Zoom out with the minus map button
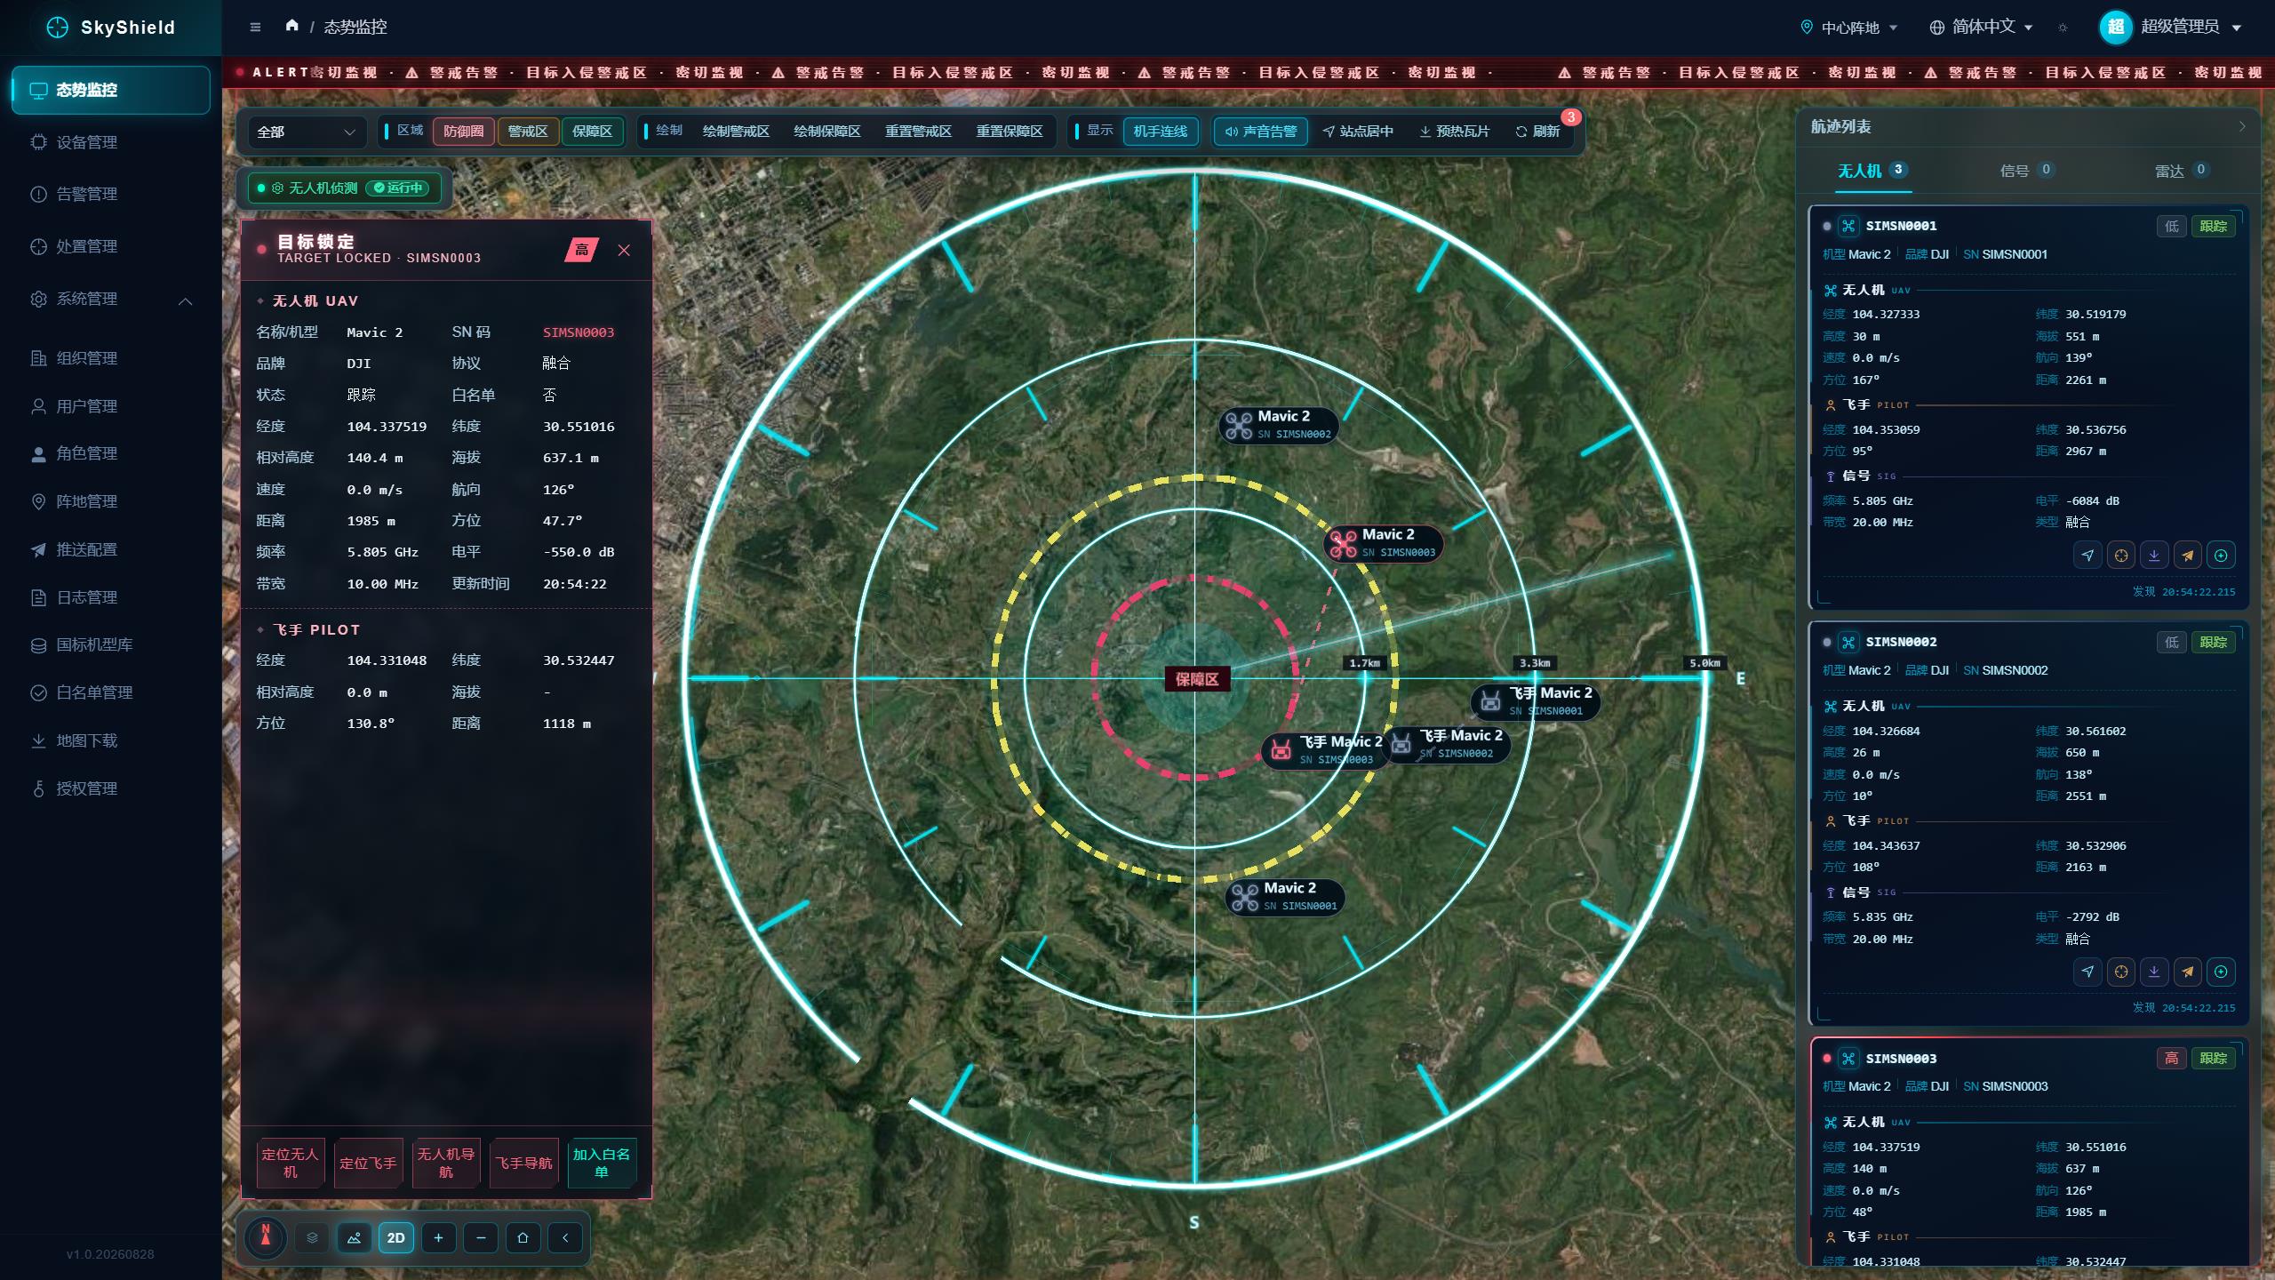The width and height of the screenshot is (2275, 1280). pyautogui.click(x=481, y=1237)
